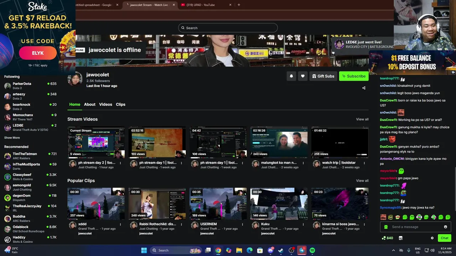Open the Current Stream video thumbnail
The image size is (456, 256).
(x=96, y=142)
